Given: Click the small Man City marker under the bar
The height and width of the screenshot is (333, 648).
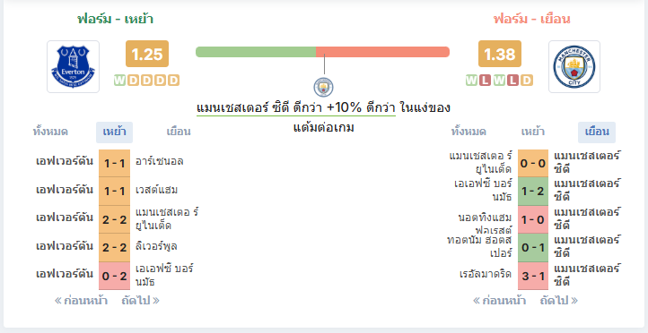Looking at the screenshot, I should pos(323,87).
